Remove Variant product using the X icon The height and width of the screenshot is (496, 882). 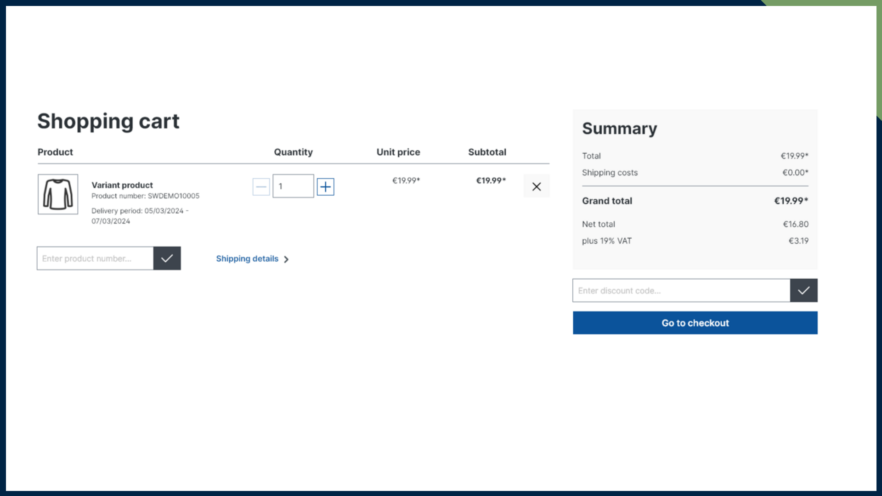[536, 186]
